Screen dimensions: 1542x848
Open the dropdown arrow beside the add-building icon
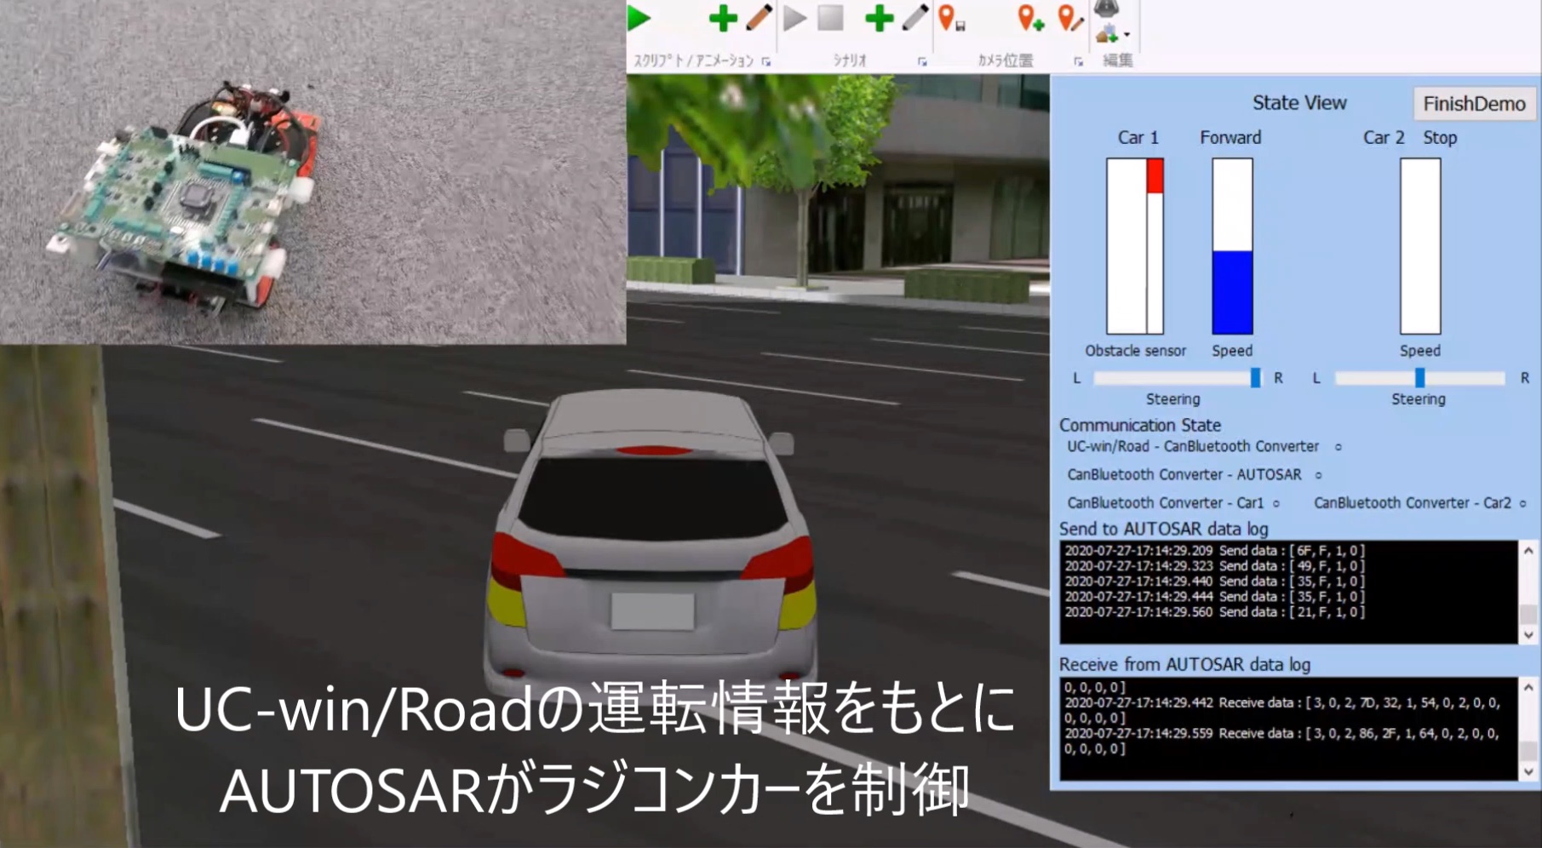point(1126,35)
